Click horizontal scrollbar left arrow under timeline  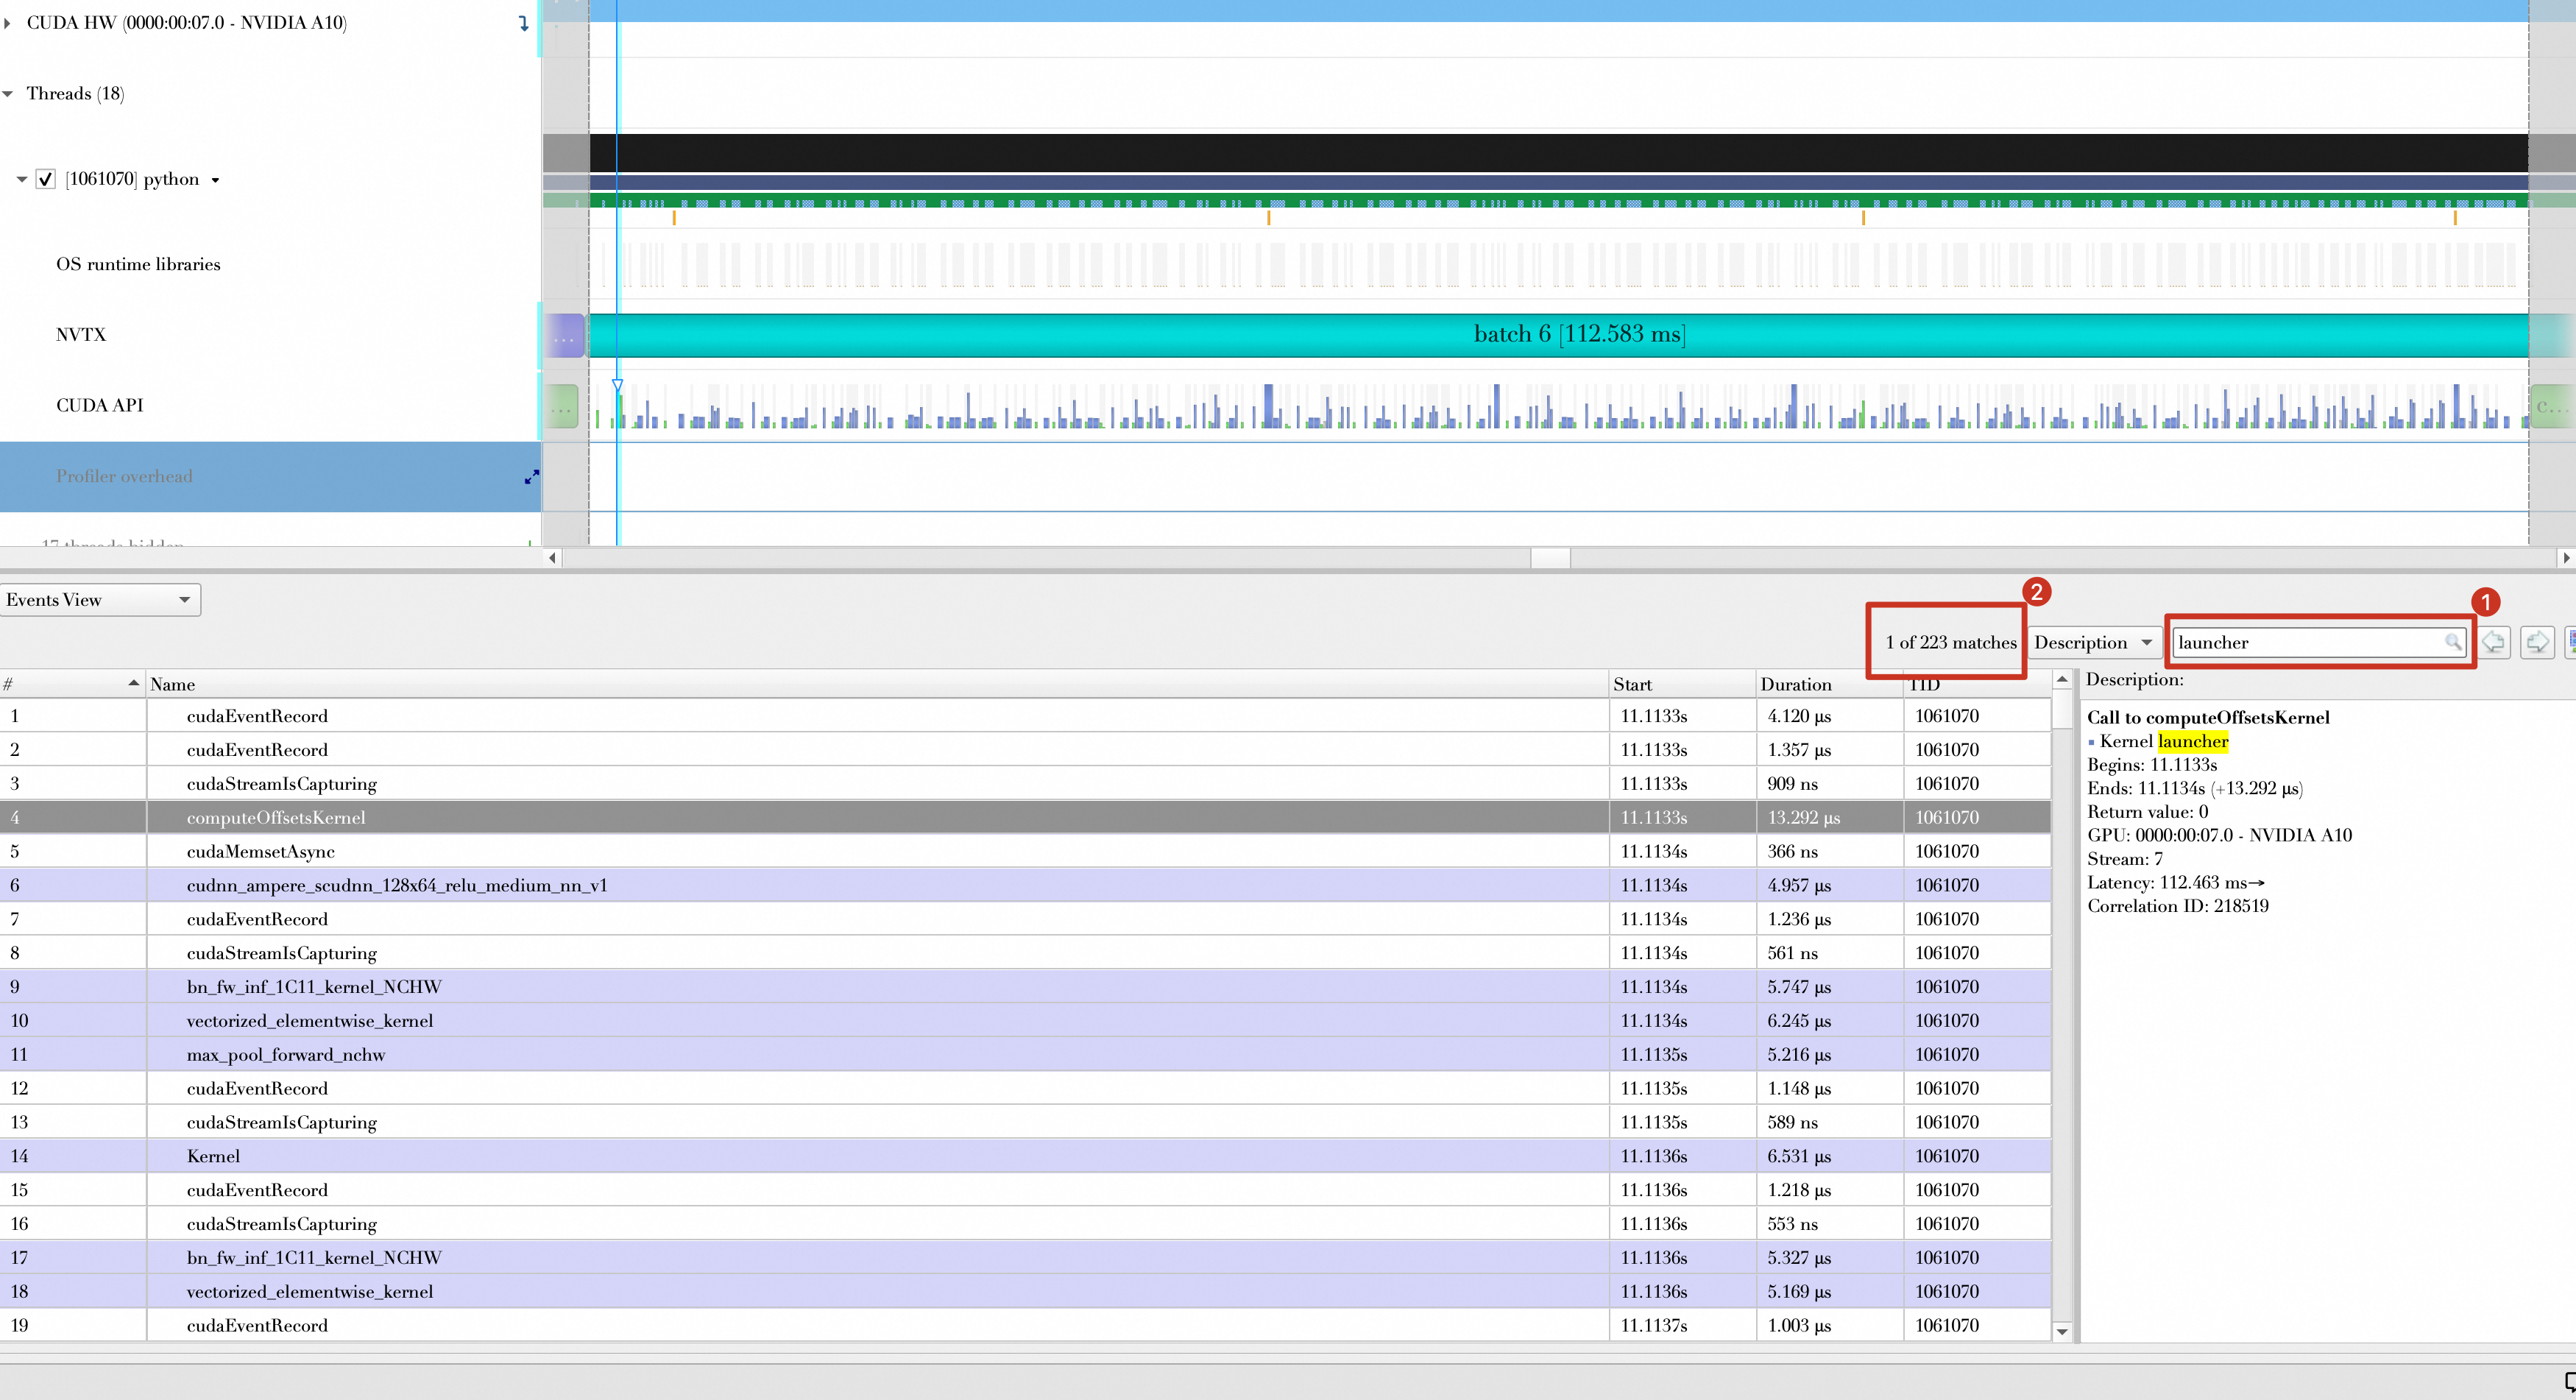click(553, 558)
